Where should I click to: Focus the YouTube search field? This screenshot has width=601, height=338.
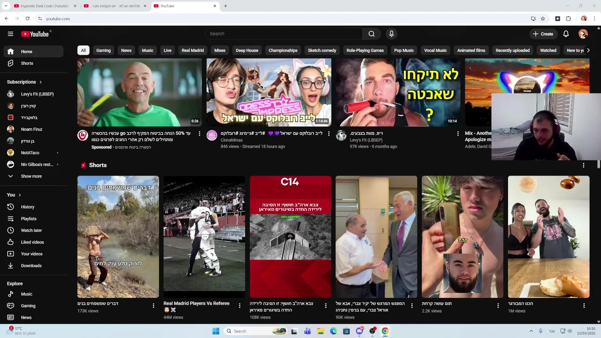coord(284,34)
